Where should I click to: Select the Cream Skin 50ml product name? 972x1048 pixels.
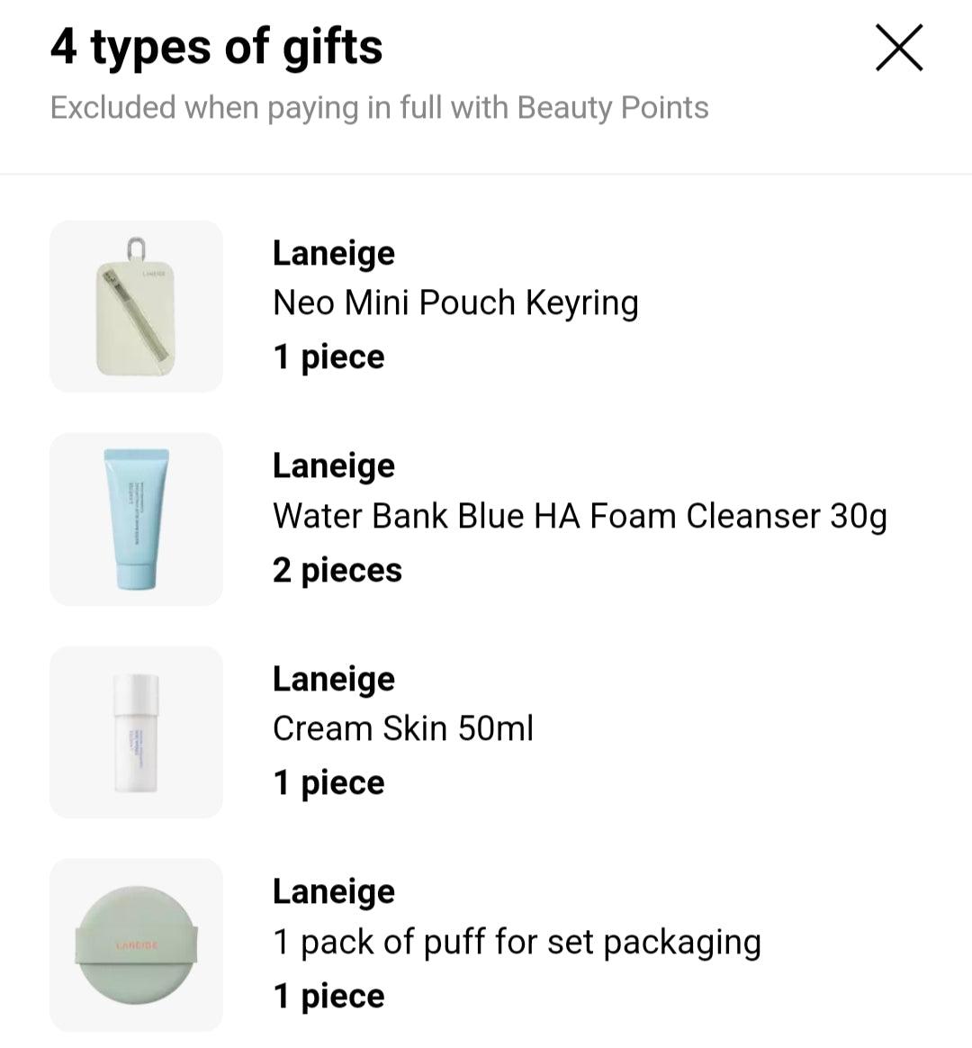click(403, 728)
